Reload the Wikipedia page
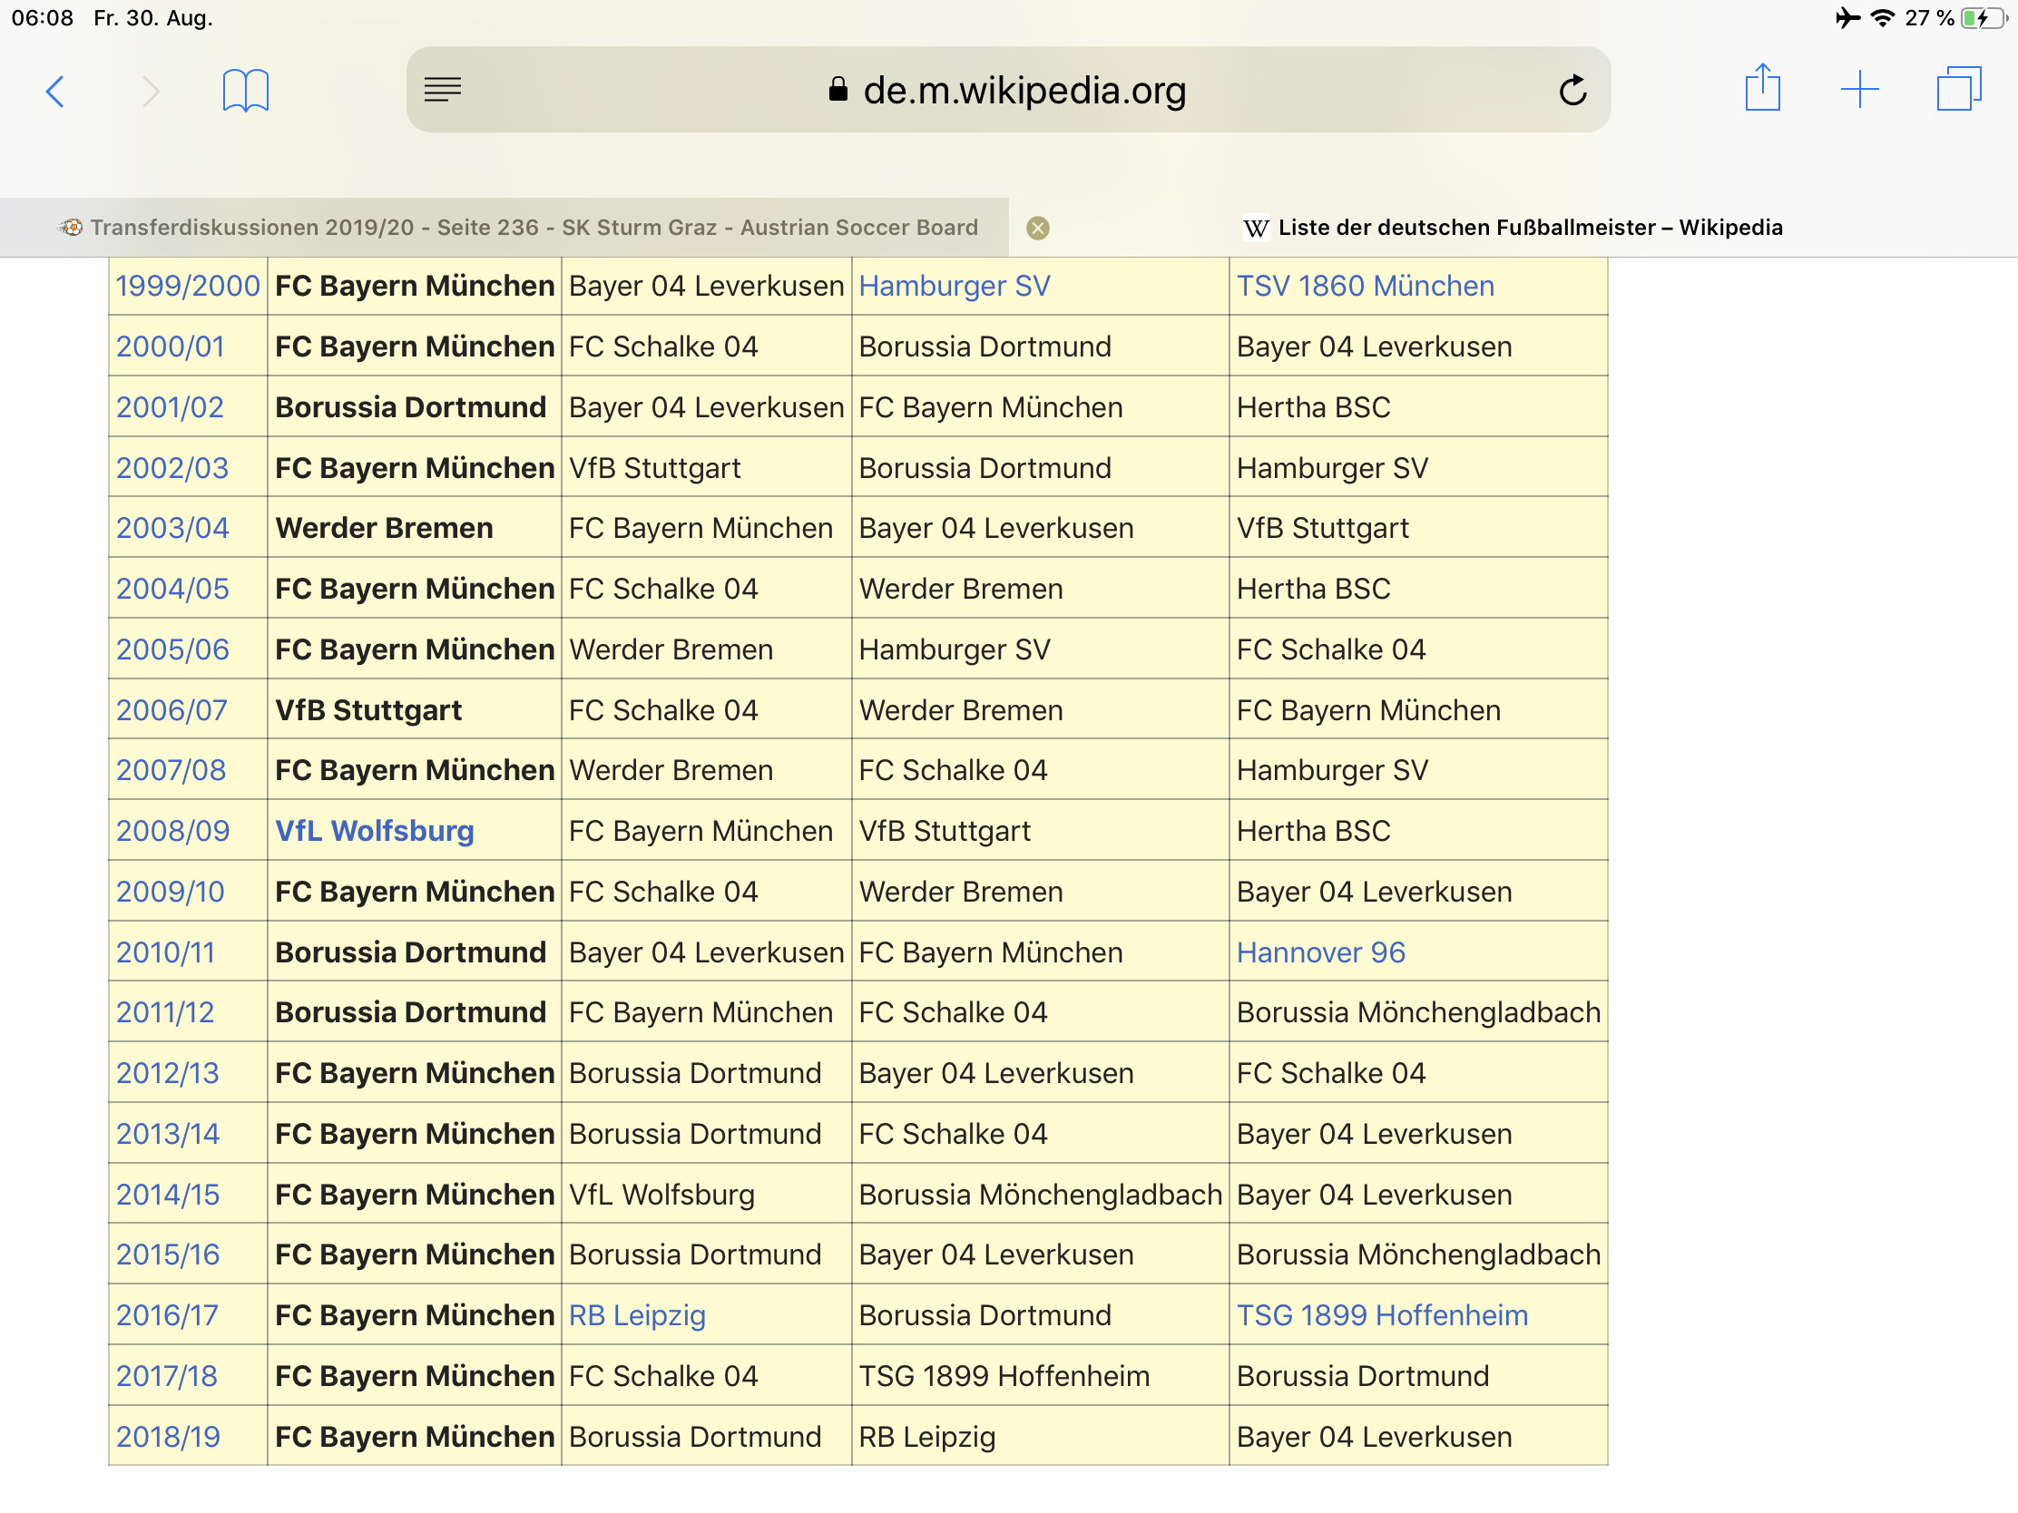The height and width of the screenshot is (1513, 2018). 1572,90
